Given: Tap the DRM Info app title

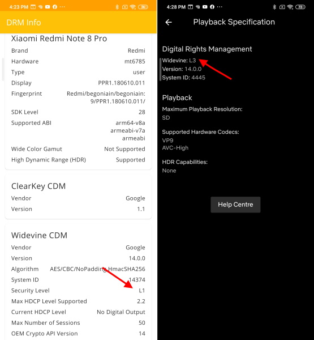Looking at the screenshot, I should coord(24,23).
